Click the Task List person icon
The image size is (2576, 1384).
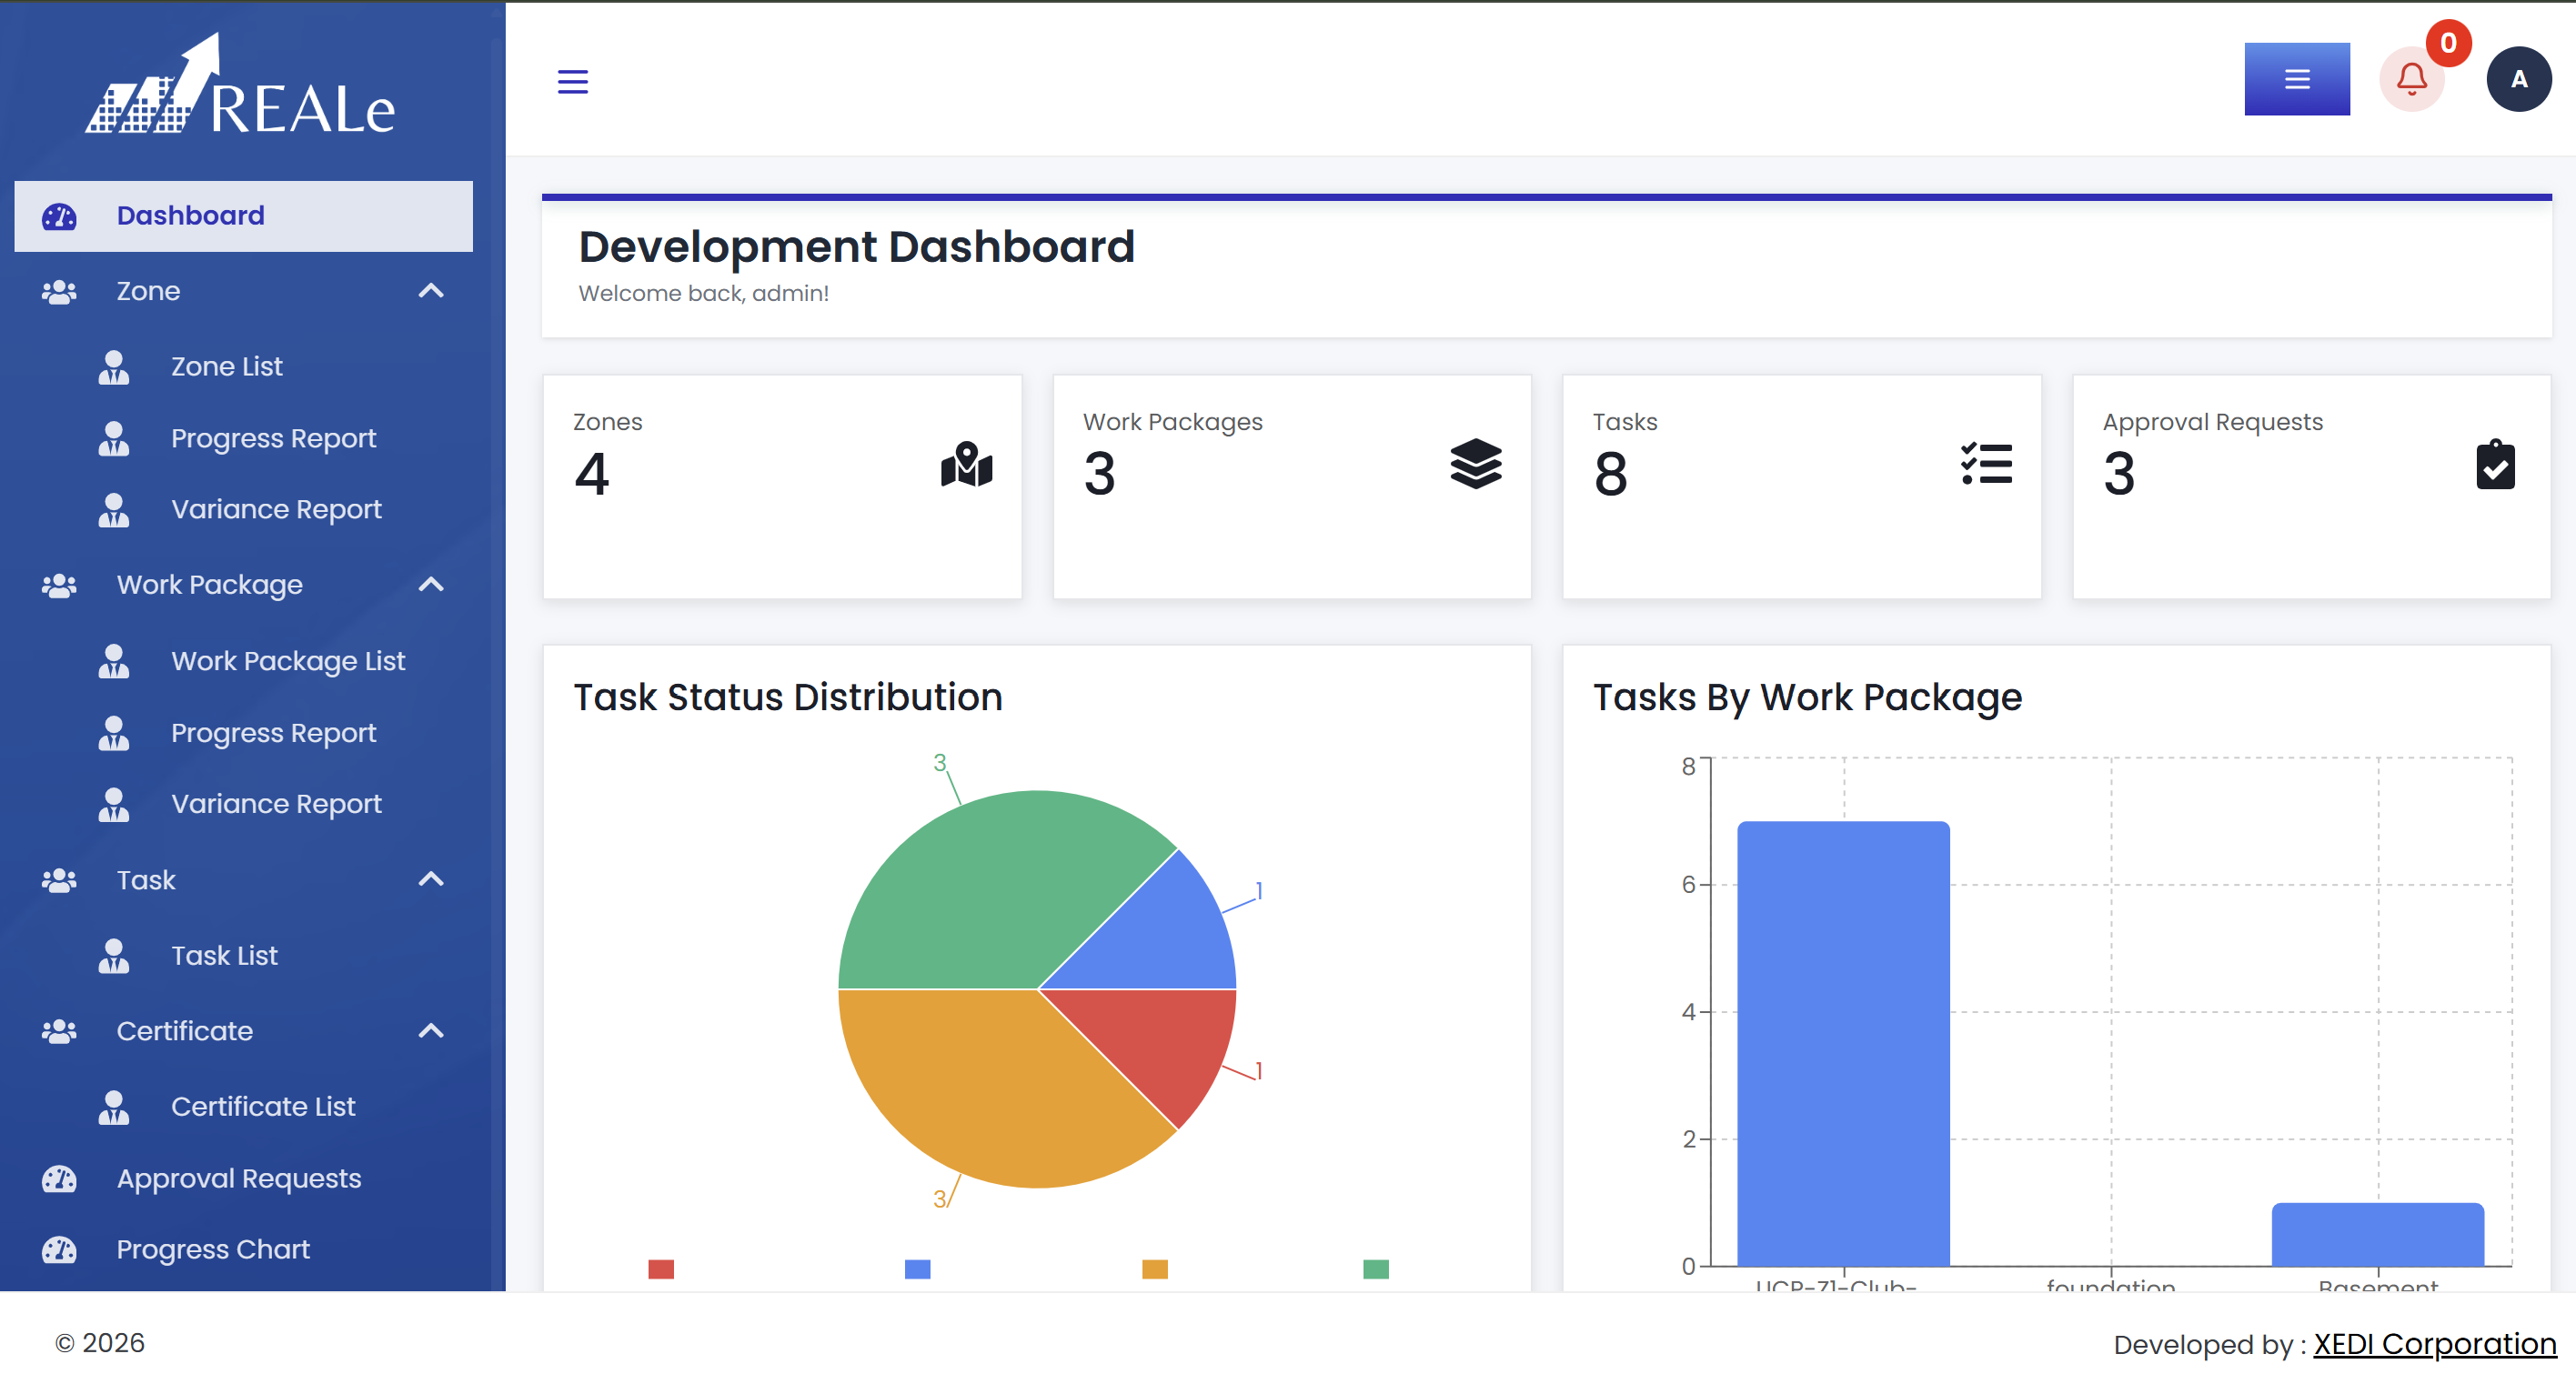(x=114, y=956)
